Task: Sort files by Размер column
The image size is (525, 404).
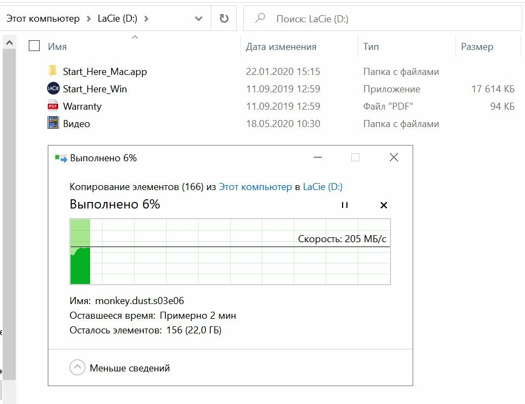Action: (x=477, y=47)
